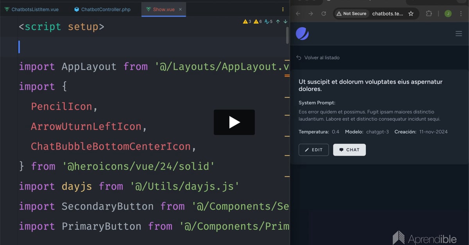469x245 pixels.
Task: Click the Not Secure site info chip
Action: click(351, 14)
